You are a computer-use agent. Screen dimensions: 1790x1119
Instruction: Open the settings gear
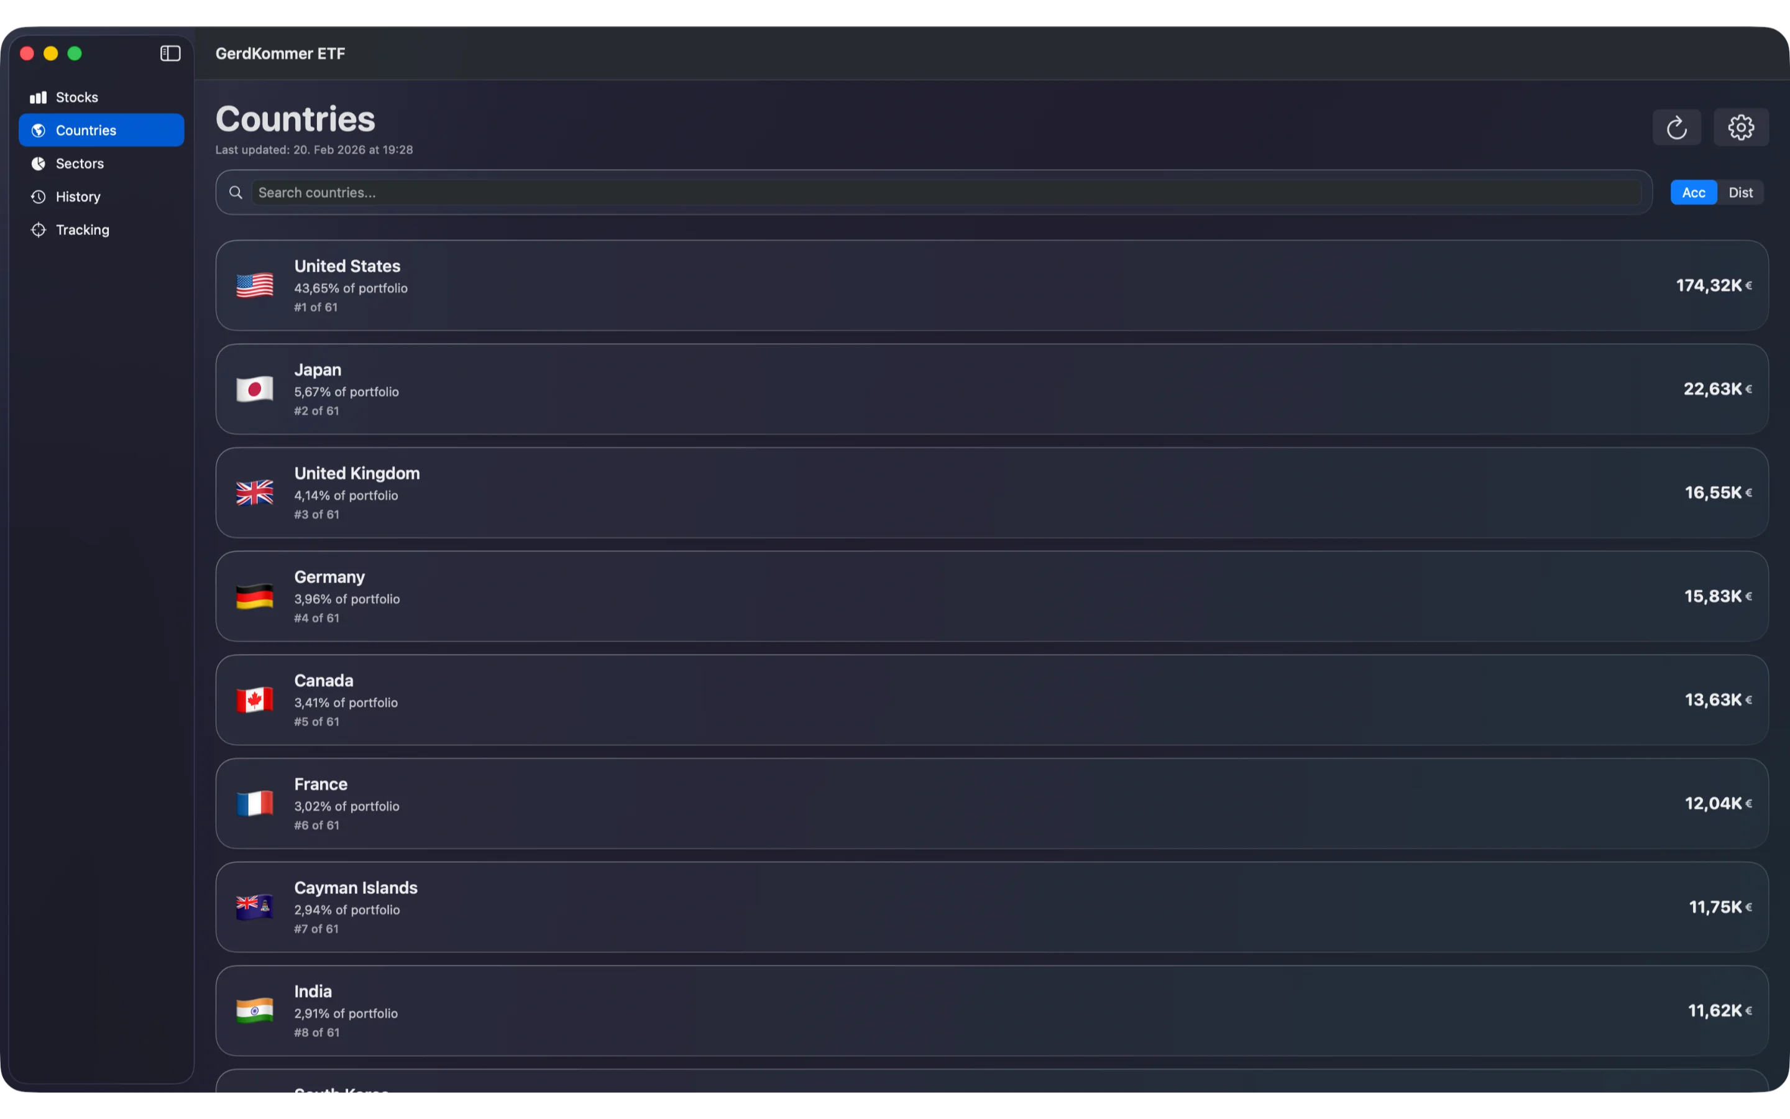[x=1740, y=127]
